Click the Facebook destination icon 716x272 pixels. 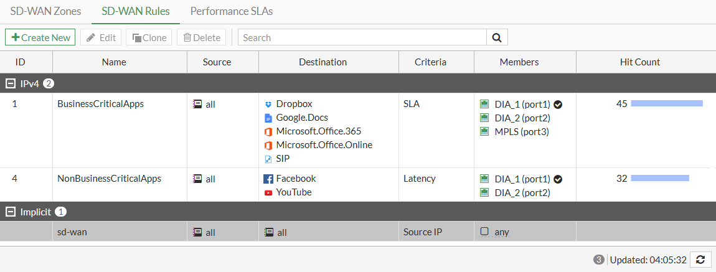268,179
